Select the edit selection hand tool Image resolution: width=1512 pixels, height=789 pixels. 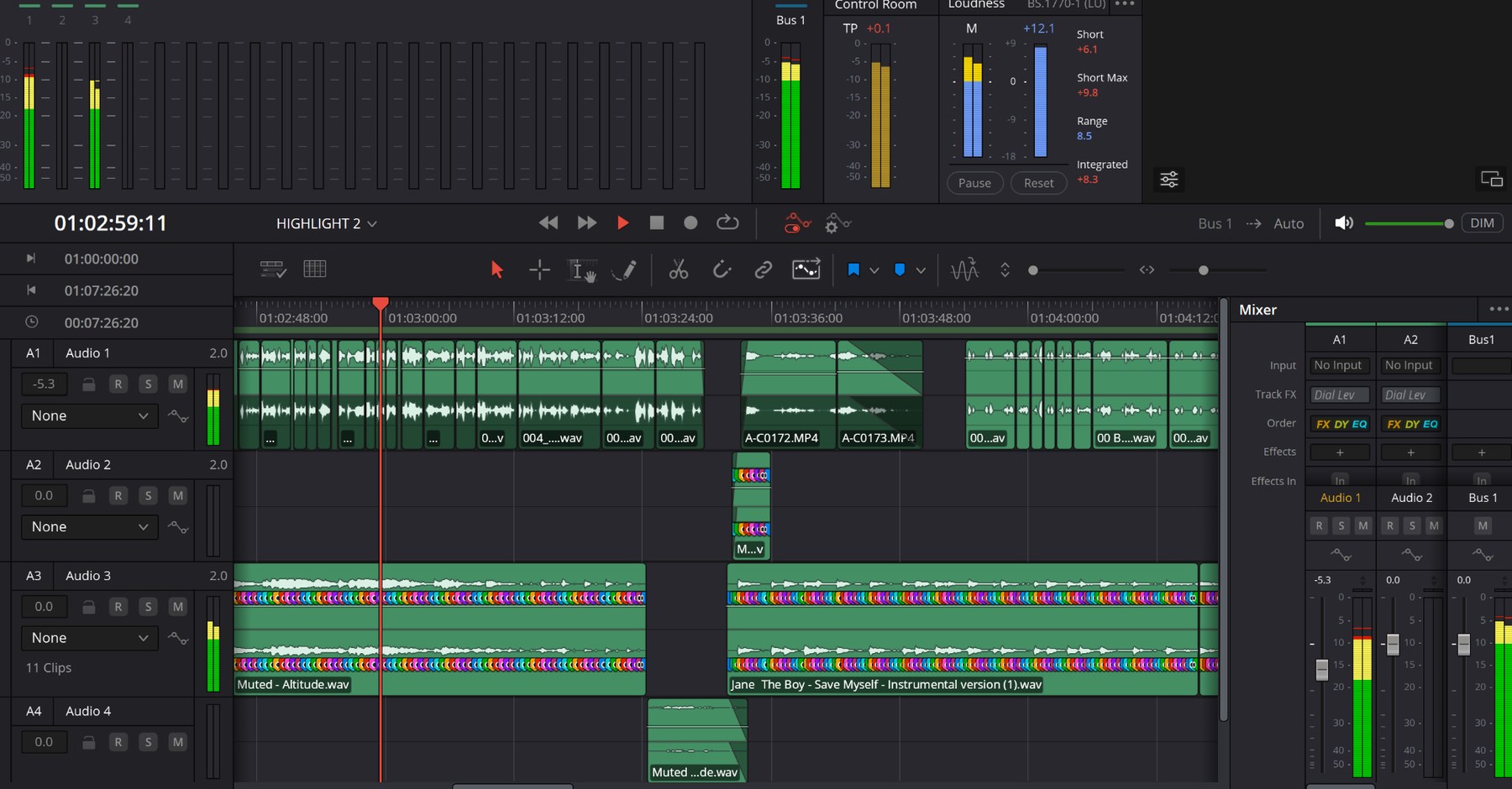pos(582,269)
